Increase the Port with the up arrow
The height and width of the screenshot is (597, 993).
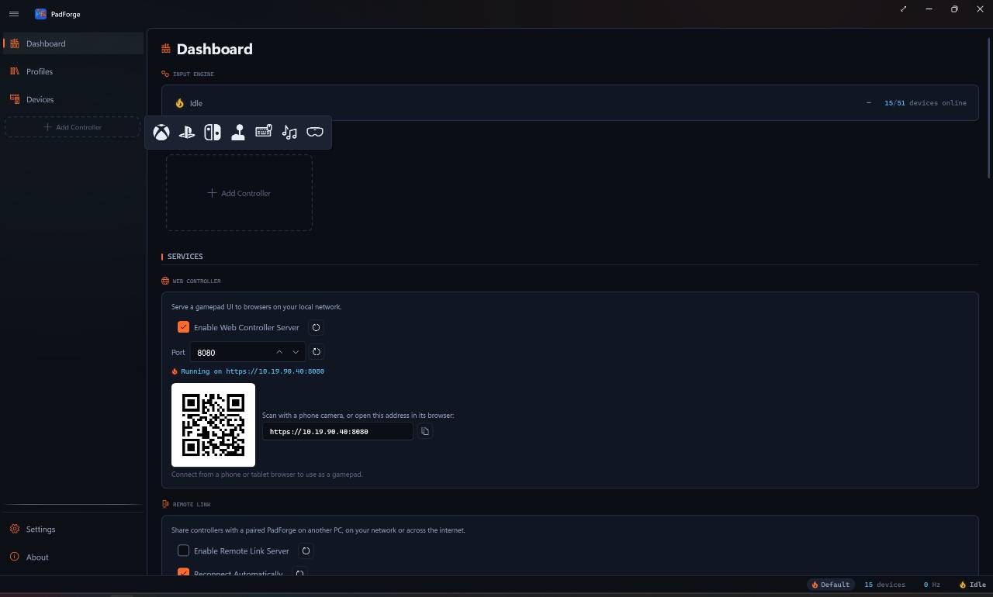coord(279,352)
